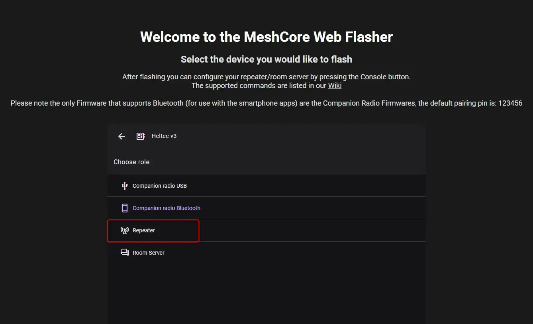Click the Heltec v3 device name
Viewport: 533px width, 324px height.
[x=164, y=136]
